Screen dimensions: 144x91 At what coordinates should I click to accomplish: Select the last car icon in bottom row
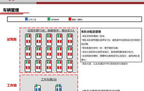coord(70,66)
